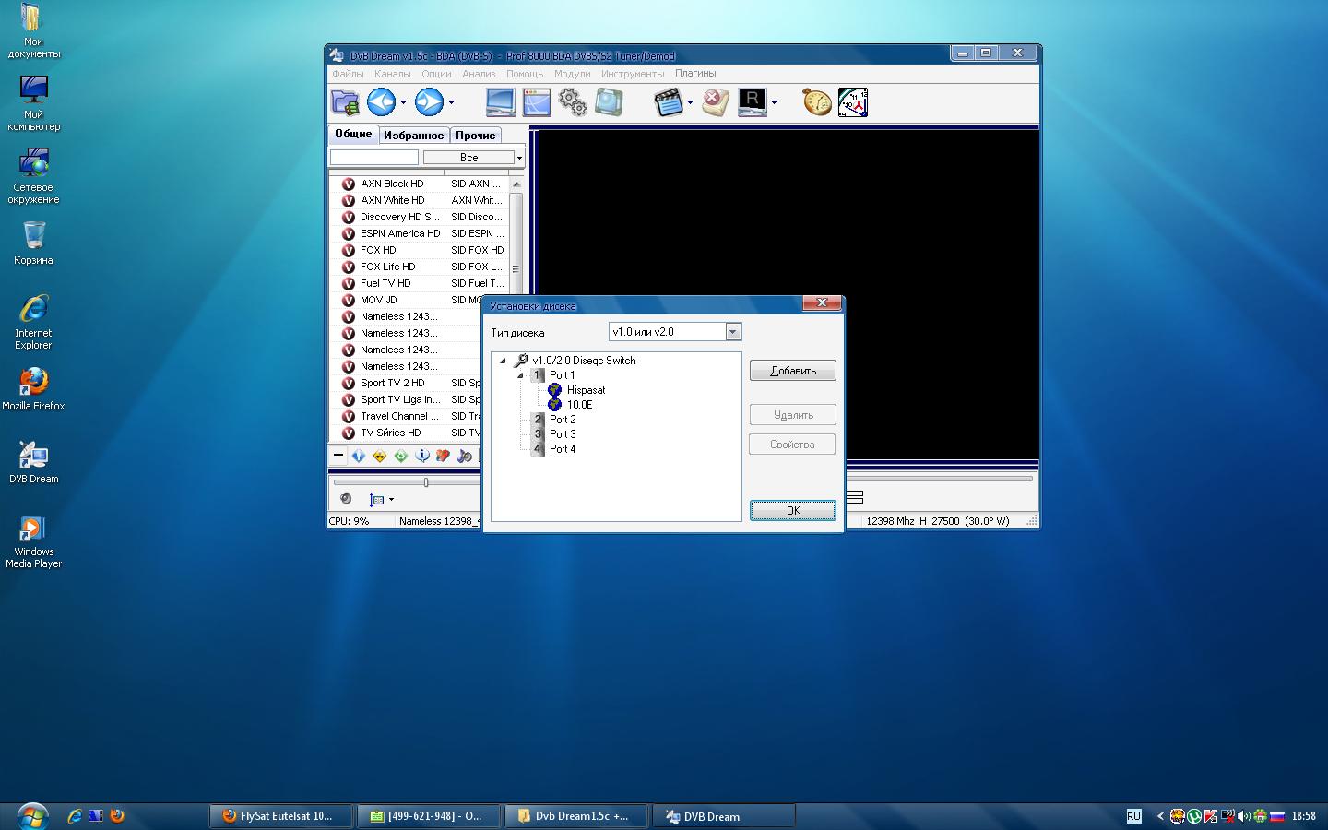Click the channel list scroll up arrow
The image size is (1328, 830).
coord(516,184)
